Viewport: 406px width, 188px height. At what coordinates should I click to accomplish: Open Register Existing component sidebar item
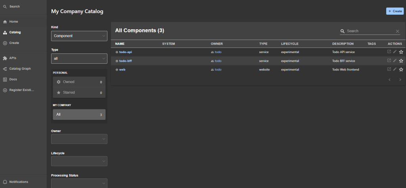coord(23,90)
